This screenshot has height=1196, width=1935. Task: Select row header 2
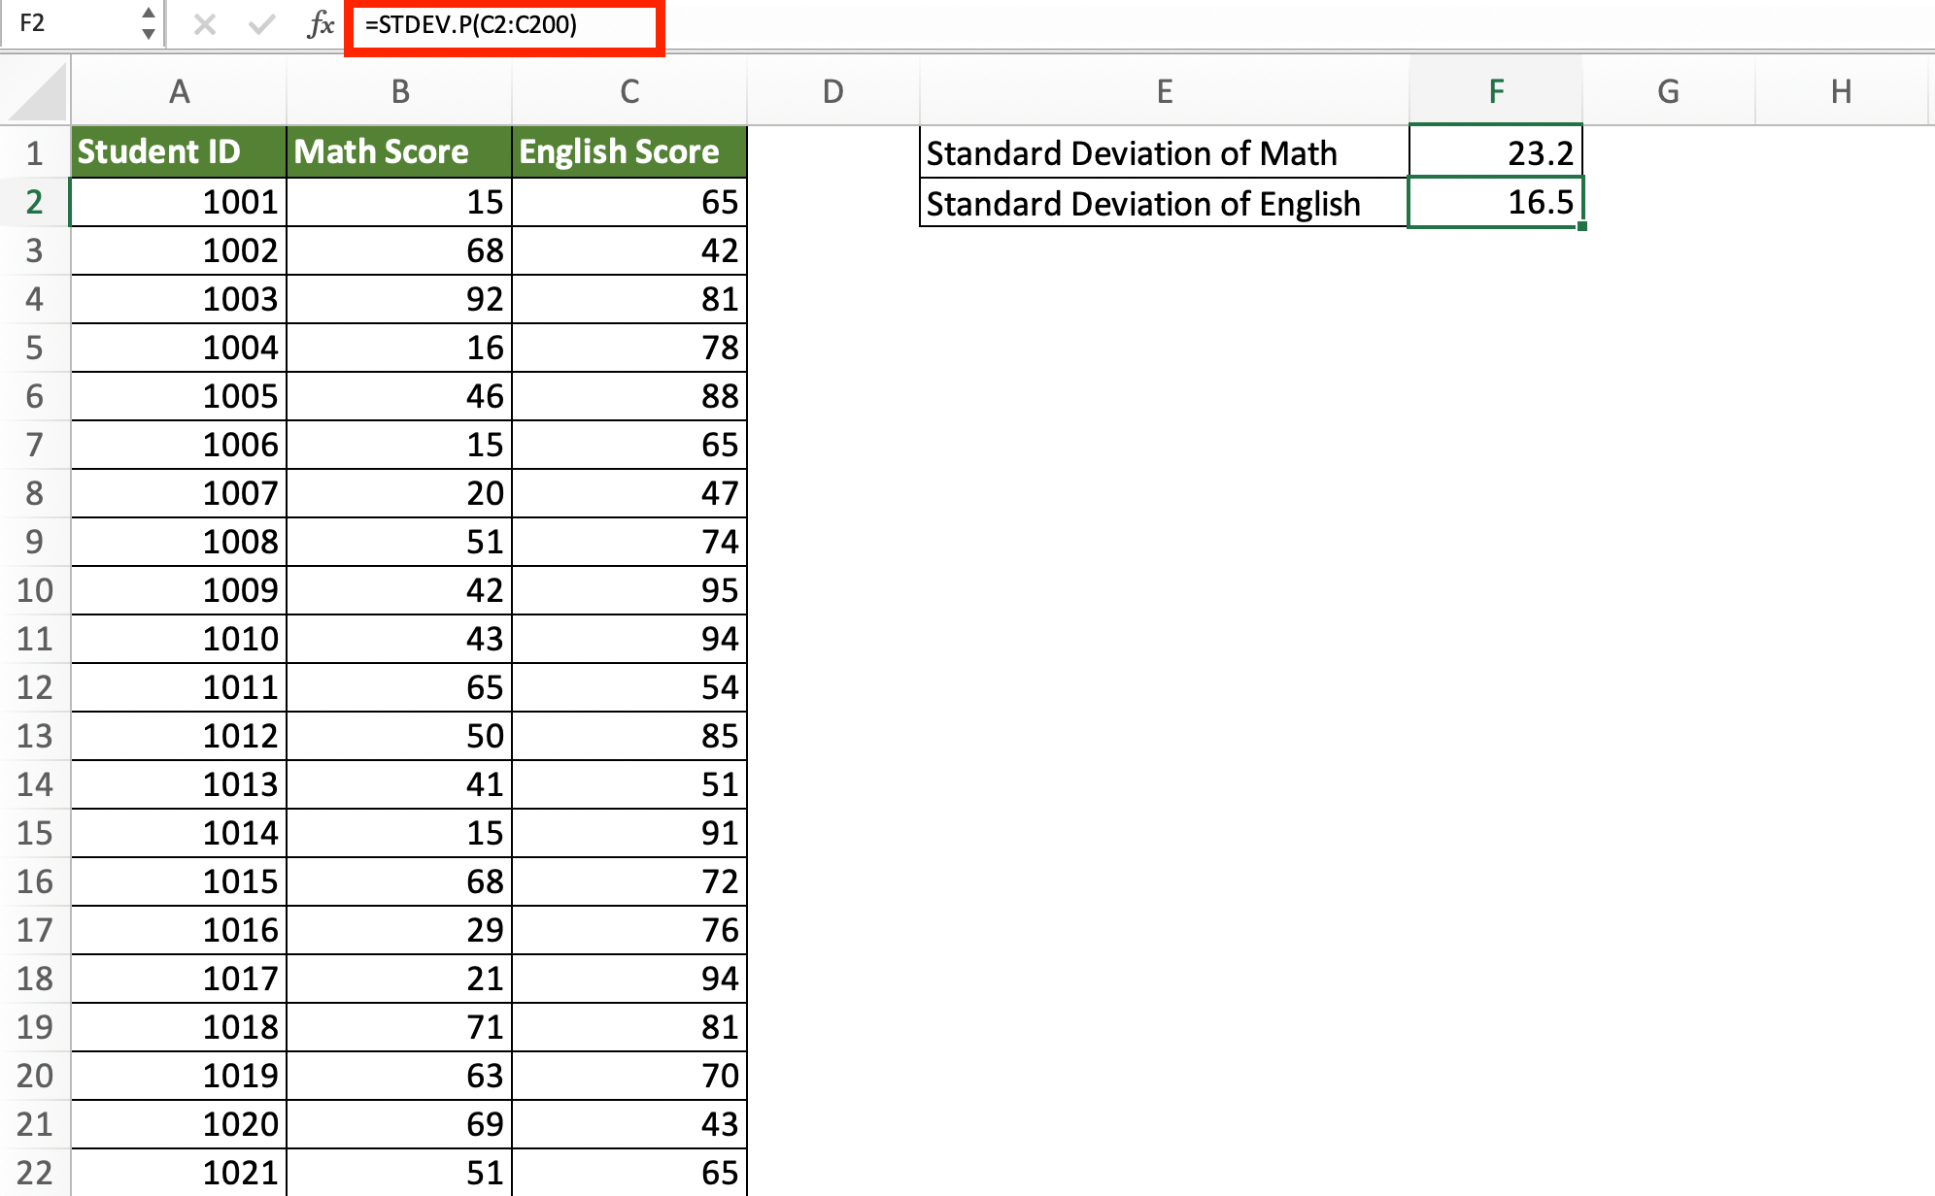point(36,201)
